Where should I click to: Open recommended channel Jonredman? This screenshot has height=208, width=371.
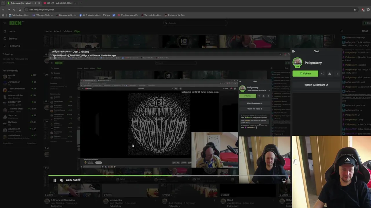[x=20, y=83]
